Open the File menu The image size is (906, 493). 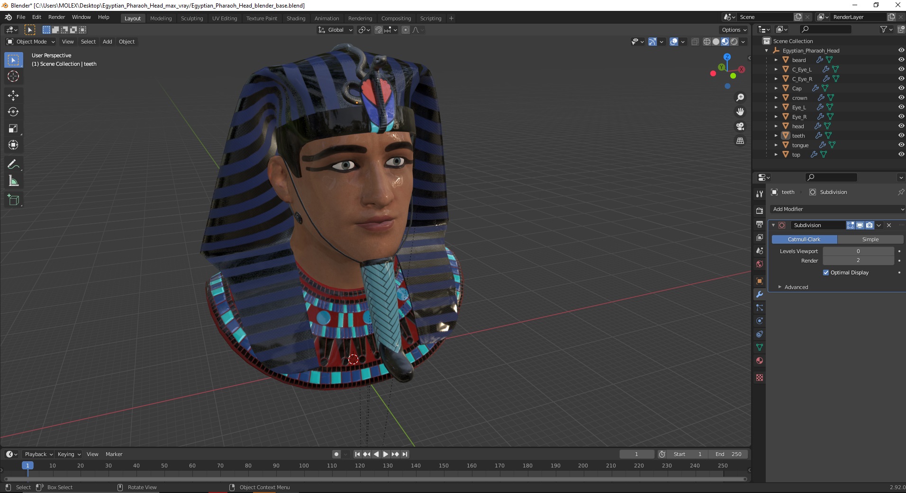pyautogui.click(x=21, y=17)
